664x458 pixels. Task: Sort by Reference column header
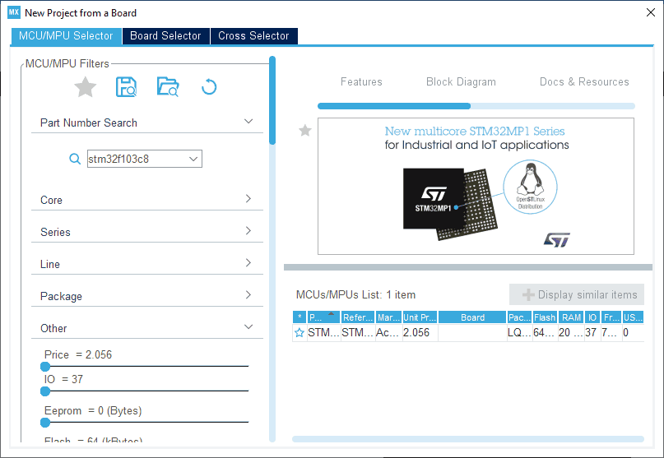(358, 317)
